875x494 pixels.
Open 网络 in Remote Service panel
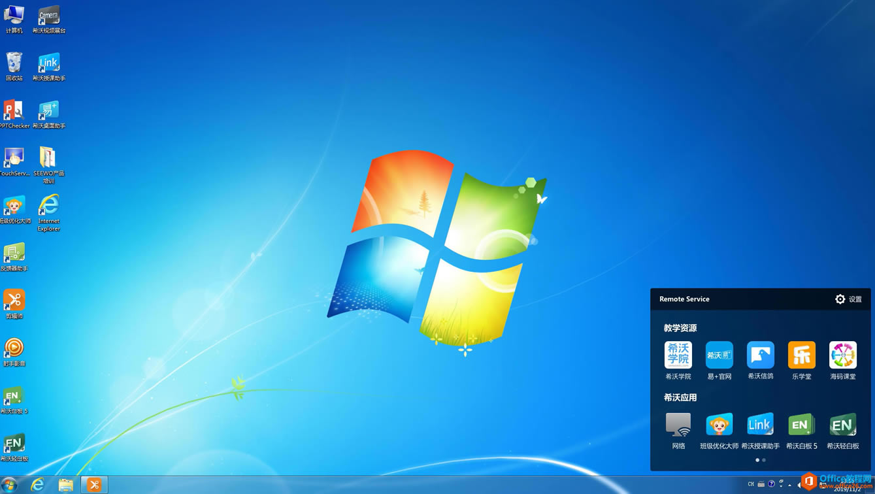click(678, 430)
